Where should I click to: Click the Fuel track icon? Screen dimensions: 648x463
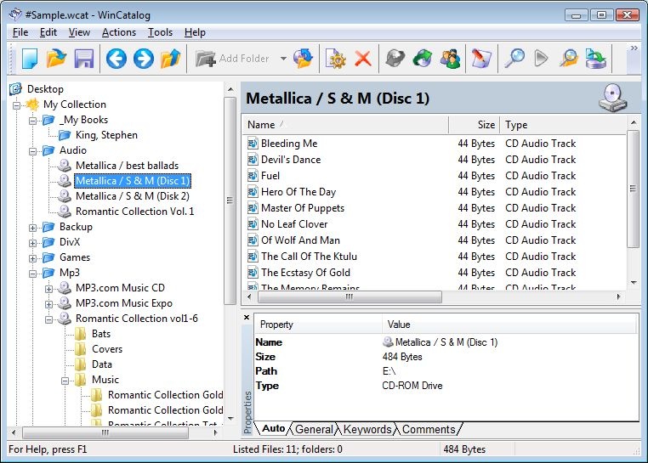pyautogui.click(x=253, y=176)
